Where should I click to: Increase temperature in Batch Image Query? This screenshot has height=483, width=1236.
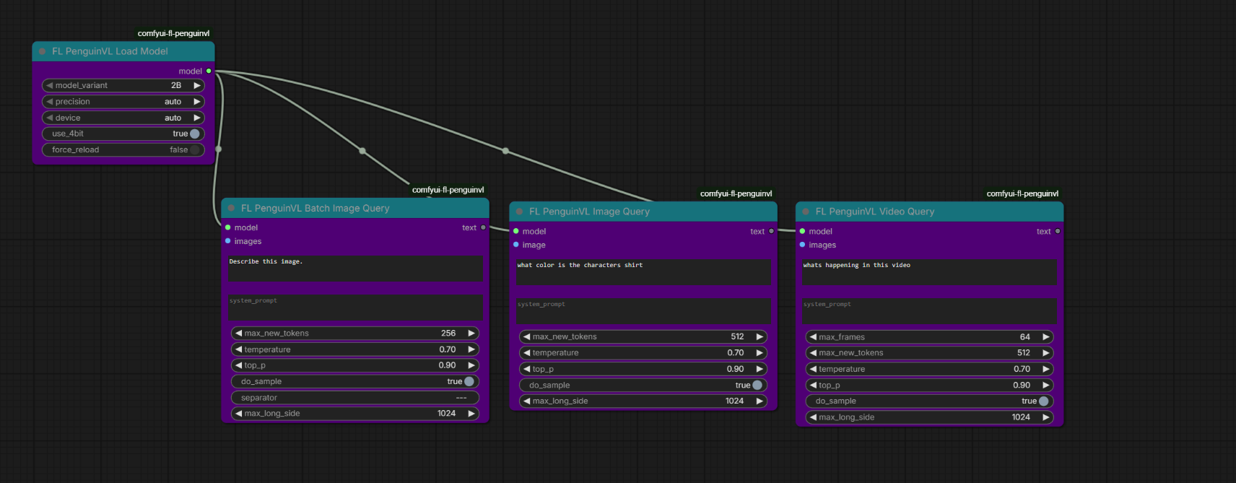[x=471, y=349]
